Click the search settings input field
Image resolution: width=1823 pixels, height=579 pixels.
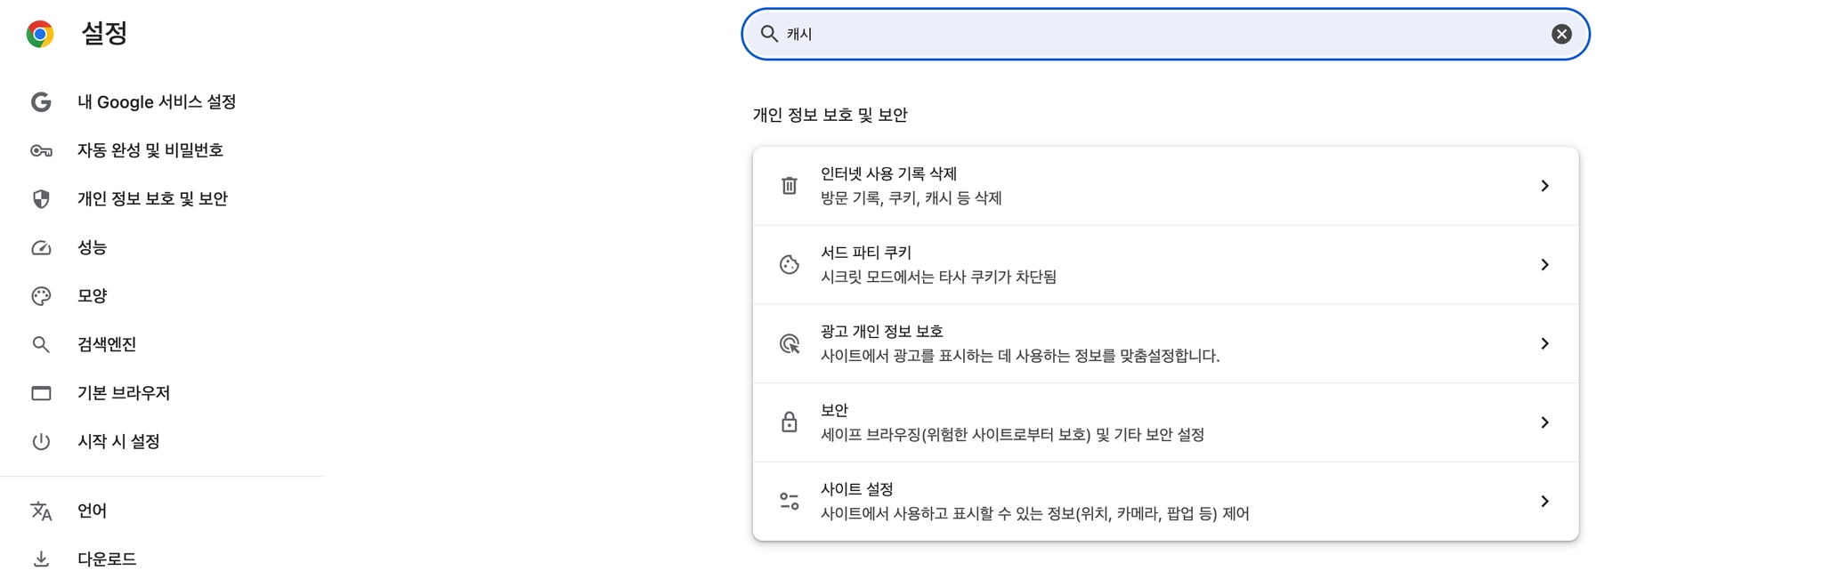1157,34
